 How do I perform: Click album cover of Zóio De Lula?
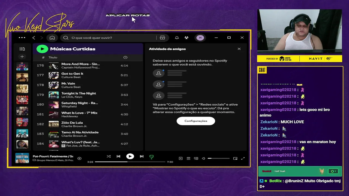(54, 124)
